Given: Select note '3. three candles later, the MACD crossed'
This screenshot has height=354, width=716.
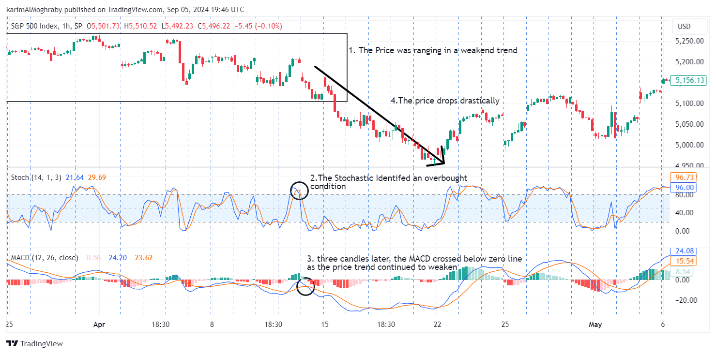Looking at the screenshot, I should pos(414,263).
